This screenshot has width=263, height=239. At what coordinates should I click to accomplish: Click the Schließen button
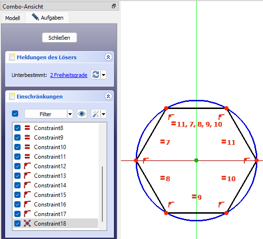[59, 38]
